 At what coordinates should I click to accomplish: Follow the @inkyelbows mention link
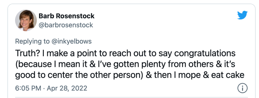71,41
